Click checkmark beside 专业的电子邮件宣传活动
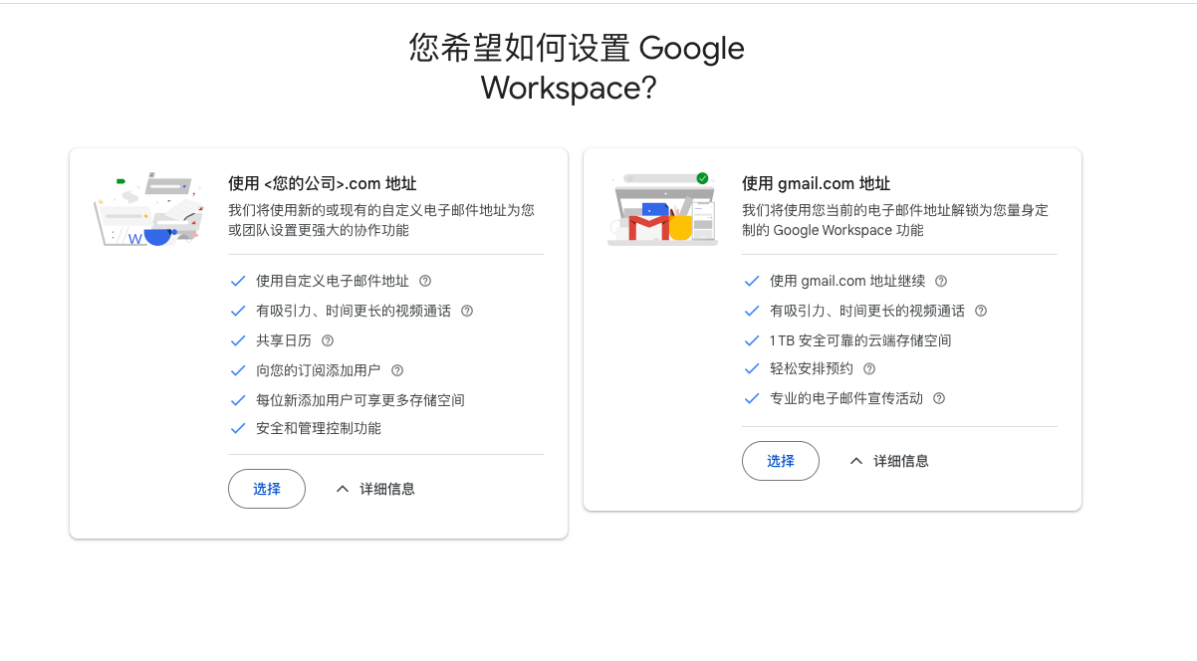Image resolution: width=1197 pixels, height=661 pixels. (x=752, y=398)
